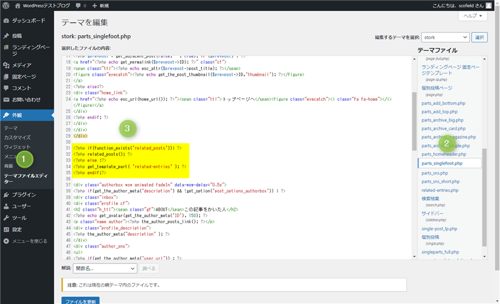This screenshot has width=500, height=304.
Task: Collapse menu with arrow icon
Action: click(x=6, y=241)
